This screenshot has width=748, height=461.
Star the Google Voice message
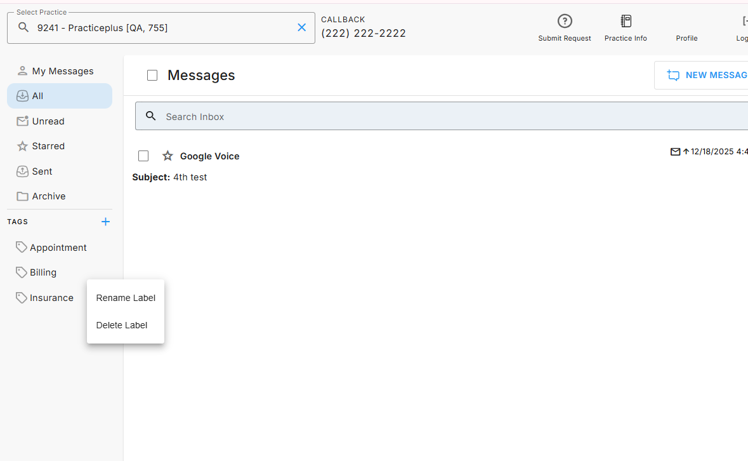167,156
